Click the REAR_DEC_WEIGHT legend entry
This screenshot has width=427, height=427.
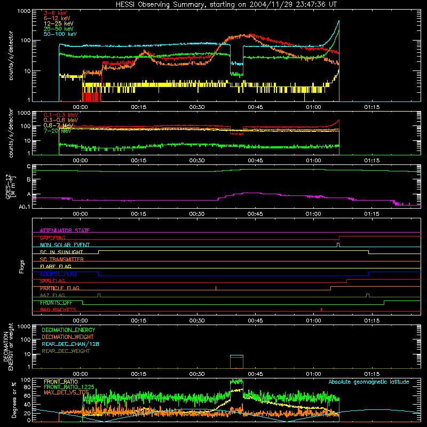66,351
